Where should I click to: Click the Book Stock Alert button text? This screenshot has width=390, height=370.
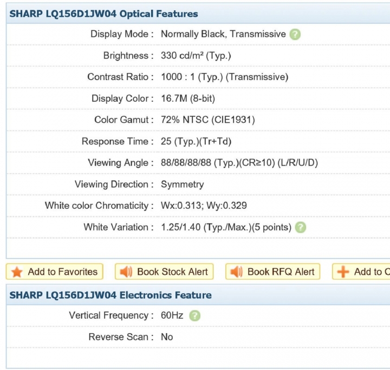[x=172, y=272]
